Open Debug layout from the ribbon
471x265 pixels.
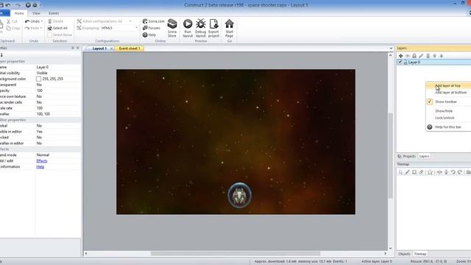pos(201,28)
